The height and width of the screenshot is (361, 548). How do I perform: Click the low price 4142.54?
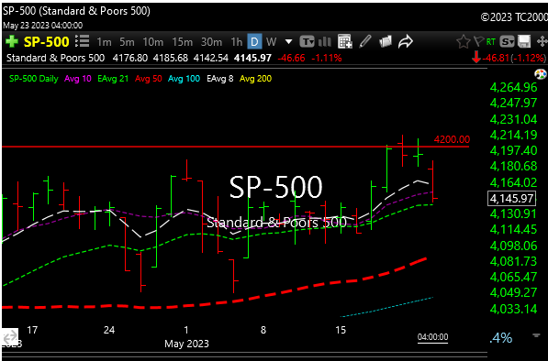pyautogui.click(x=211, y=58)
